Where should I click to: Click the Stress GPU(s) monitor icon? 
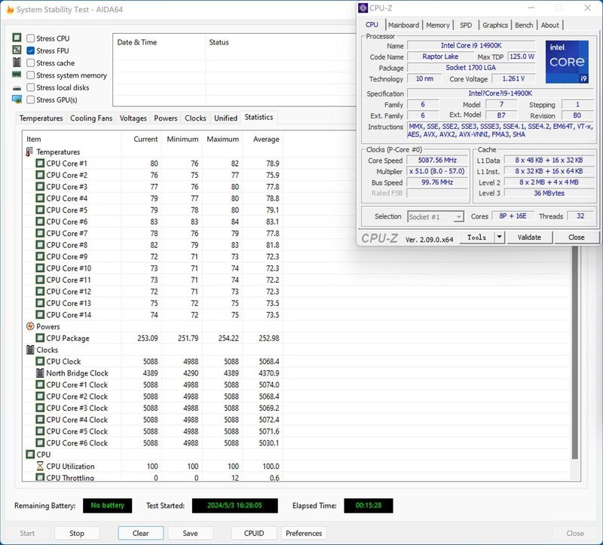[x=17, y=99]
